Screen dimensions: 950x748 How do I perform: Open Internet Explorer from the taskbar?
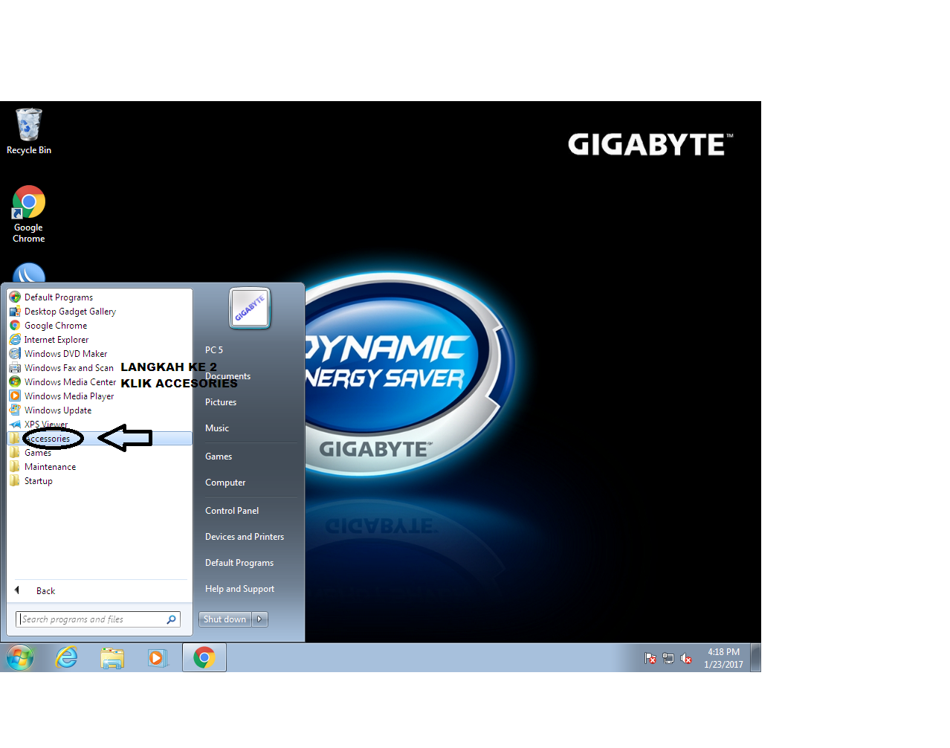point(67,658)
